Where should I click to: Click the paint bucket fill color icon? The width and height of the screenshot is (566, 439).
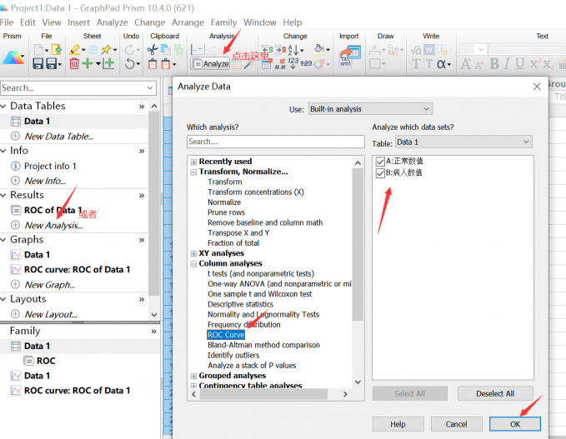tap(319, 49)
